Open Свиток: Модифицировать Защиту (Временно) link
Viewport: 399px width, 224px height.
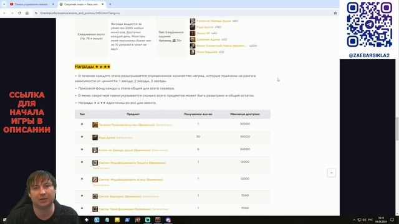[132, 163]
